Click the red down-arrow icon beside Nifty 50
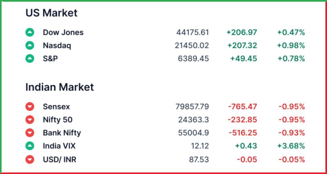The width and height of the screenshot is (327, 174). click(x=30, y=120)
